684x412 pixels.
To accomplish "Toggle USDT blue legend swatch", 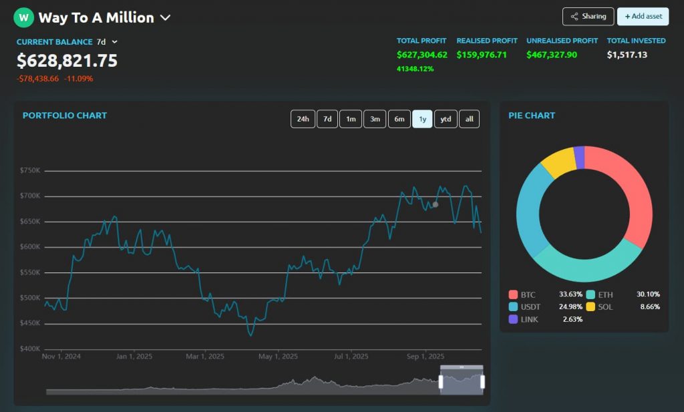I will [513, 306].
